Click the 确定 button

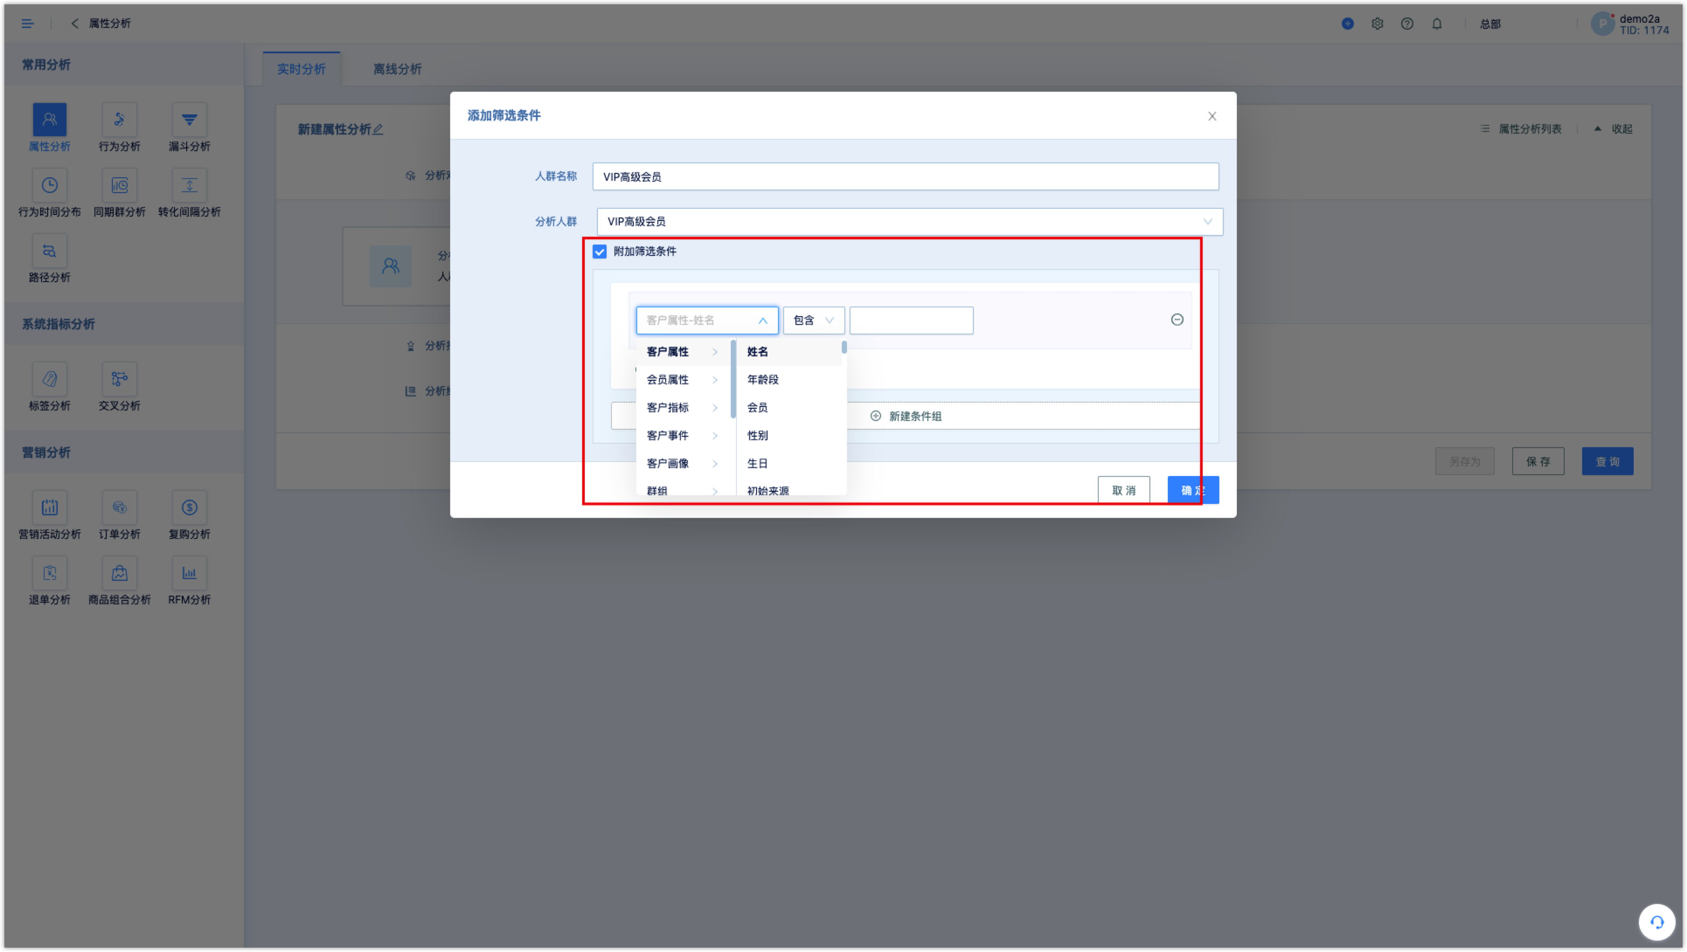click(x=1193, y=490)
